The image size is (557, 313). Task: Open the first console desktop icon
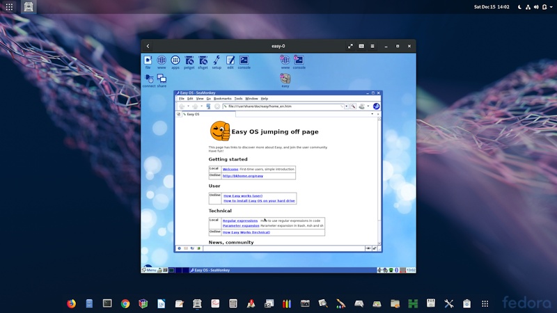tap(244, 62)
